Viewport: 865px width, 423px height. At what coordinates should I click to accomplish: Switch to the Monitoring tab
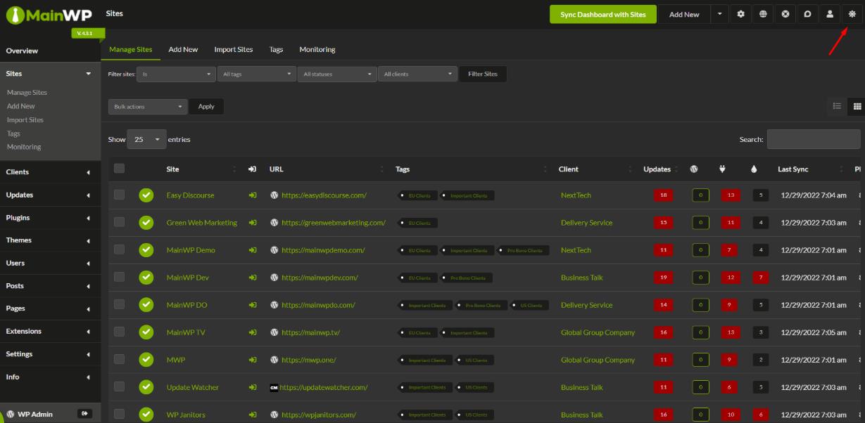pos(317,50)
